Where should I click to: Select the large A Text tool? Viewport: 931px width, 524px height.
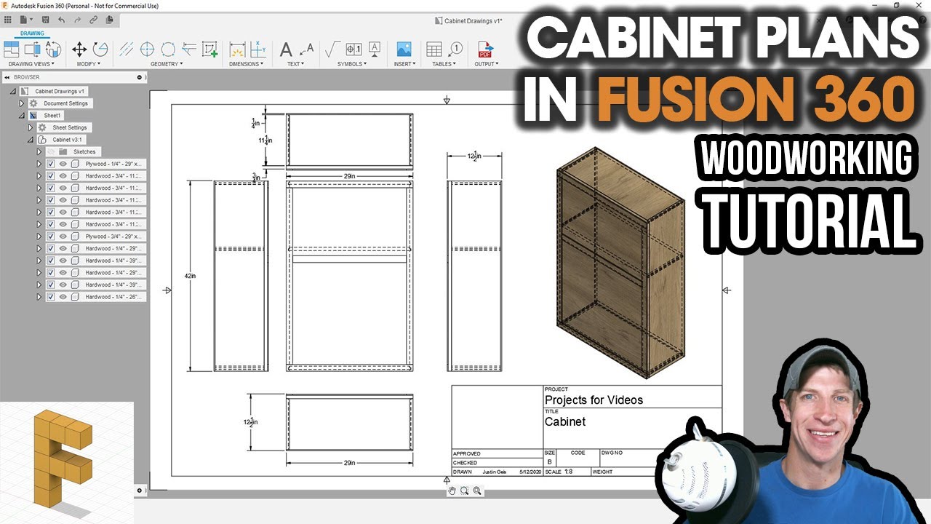(287, 49)
